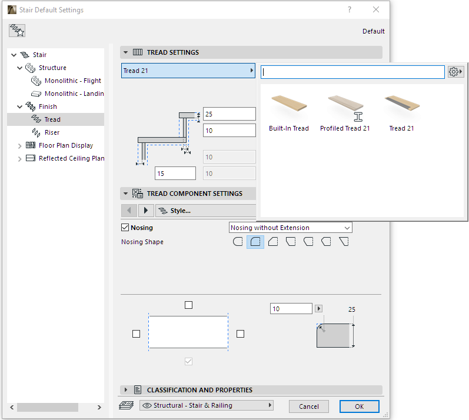This screenshot has width=469, height=420.
Task: Click the tree scroll right arrow
Action: click(x=99, y=407)
